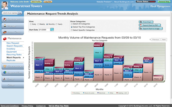Click the Unit # or name search field
This screenshot has height=107, width=172.
pyautogui.click(x=10, y=13)
